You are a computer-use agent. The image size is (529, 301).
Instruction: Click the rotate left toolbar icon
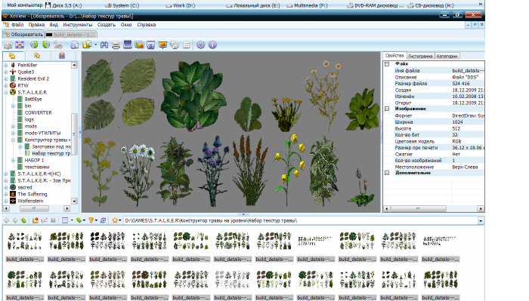pos(34,45)
